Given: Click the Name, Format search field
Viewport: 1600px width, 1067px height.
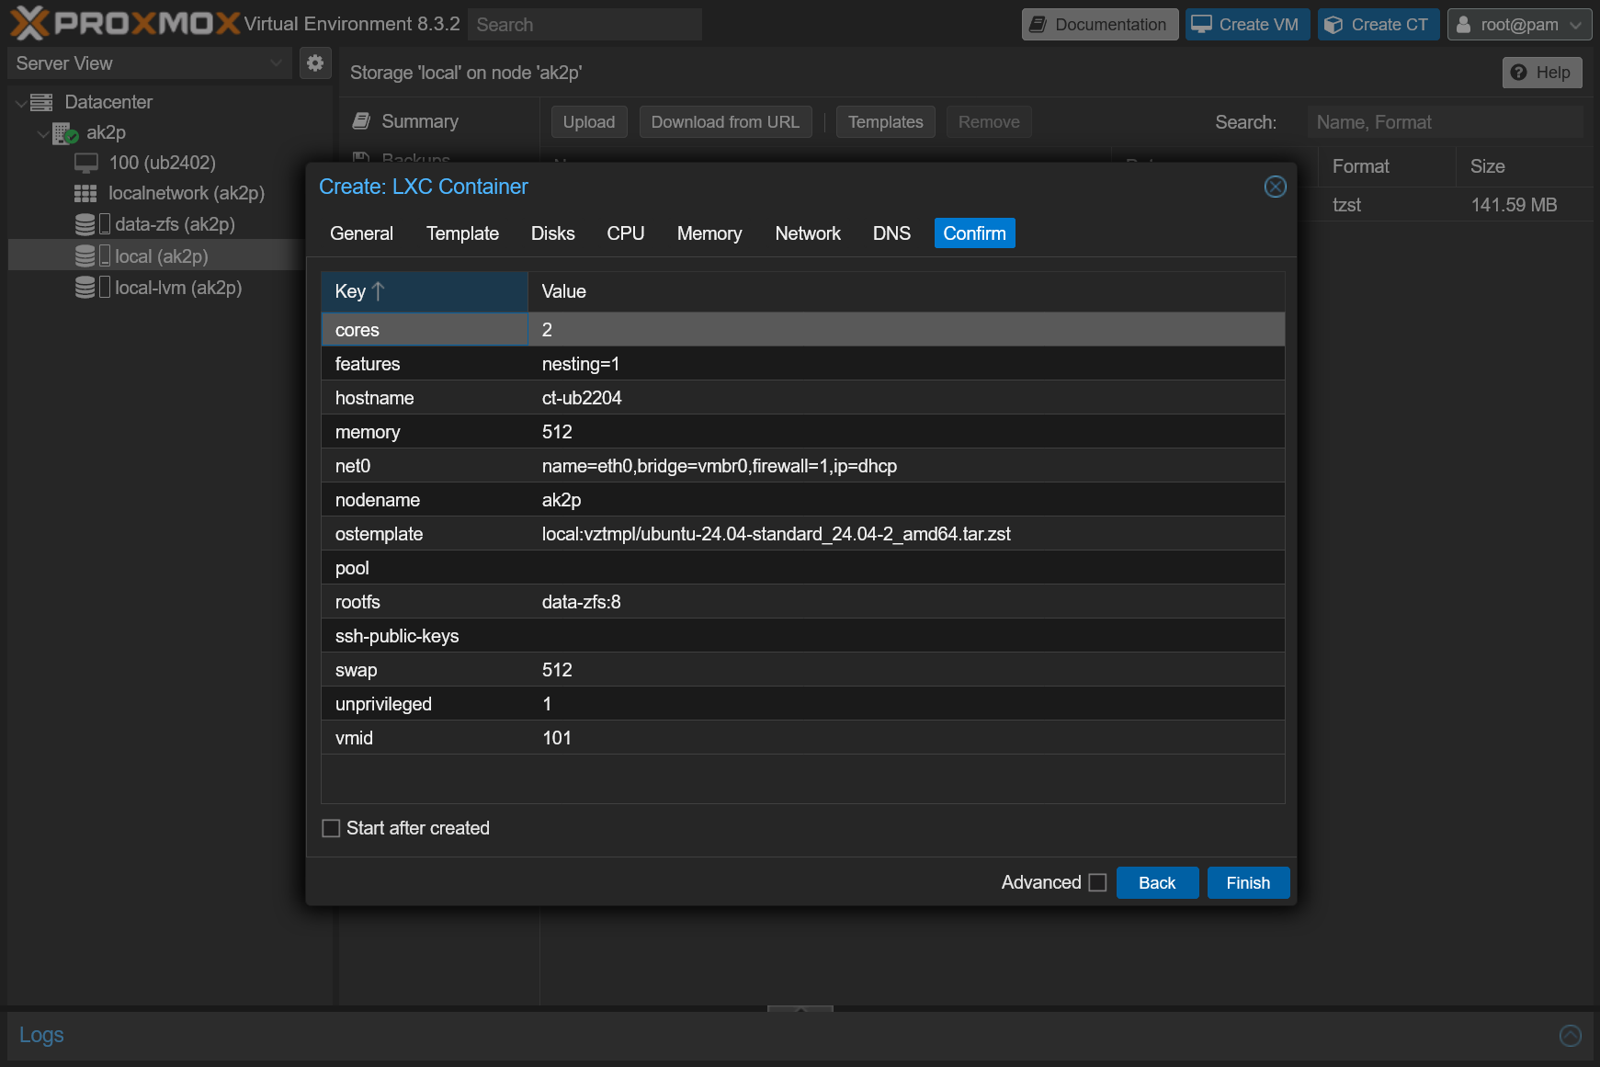Looking at the screenshot, I should tap(1446, 122).
